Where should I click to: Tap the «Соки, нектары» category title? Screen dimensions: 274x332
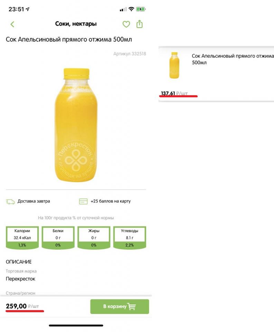click(76, 24)
